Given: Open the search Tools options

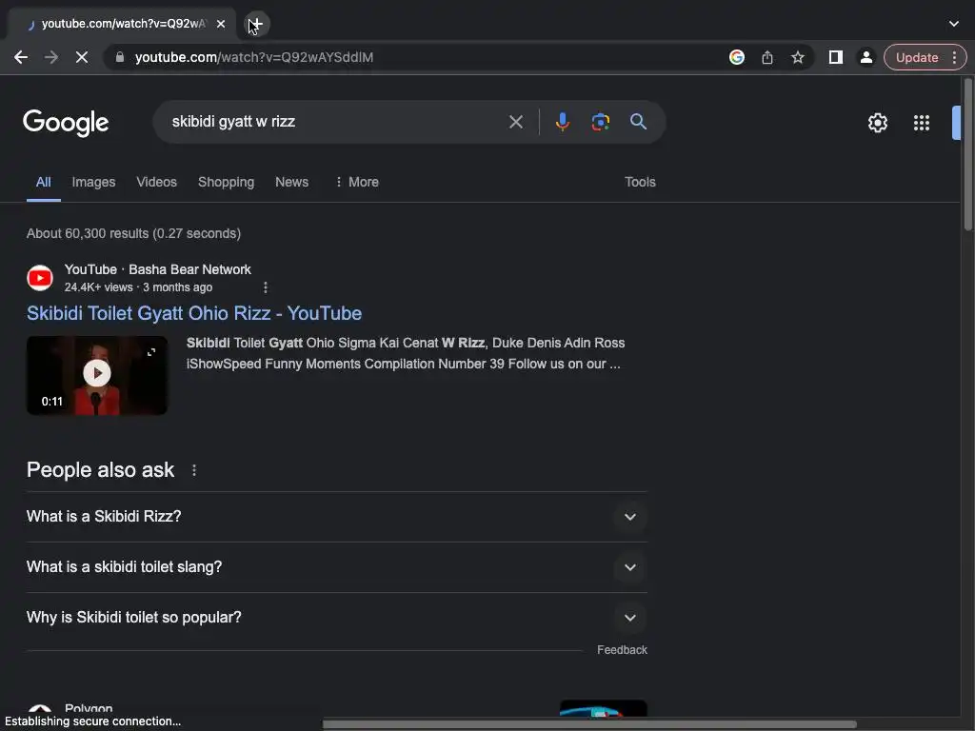Looking at the screenshot, I should [640, 182].
